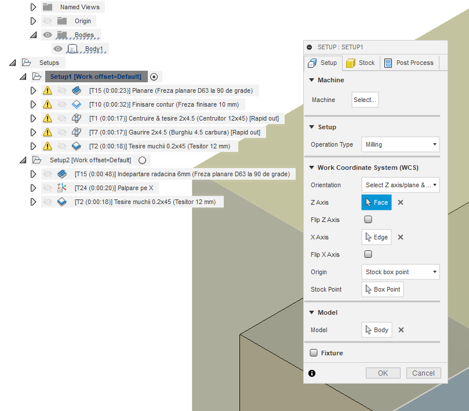Enable Flip Z Axis checkbox
Screen dimensions: 469x411
click(368, 220)
